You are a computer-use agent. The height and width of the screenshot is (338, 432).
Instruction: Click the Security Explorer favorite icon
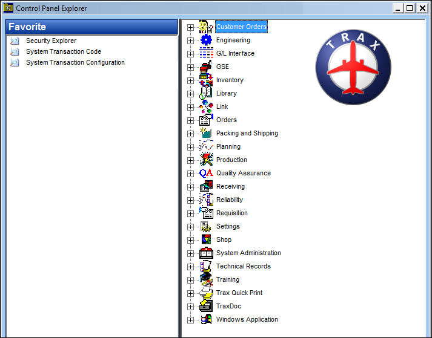[x=15, y=41]
